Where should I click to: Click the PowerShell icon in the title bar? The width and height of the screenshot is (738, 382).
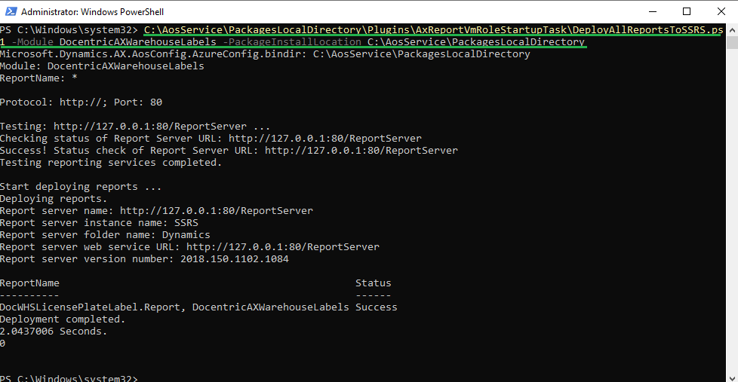10,11
